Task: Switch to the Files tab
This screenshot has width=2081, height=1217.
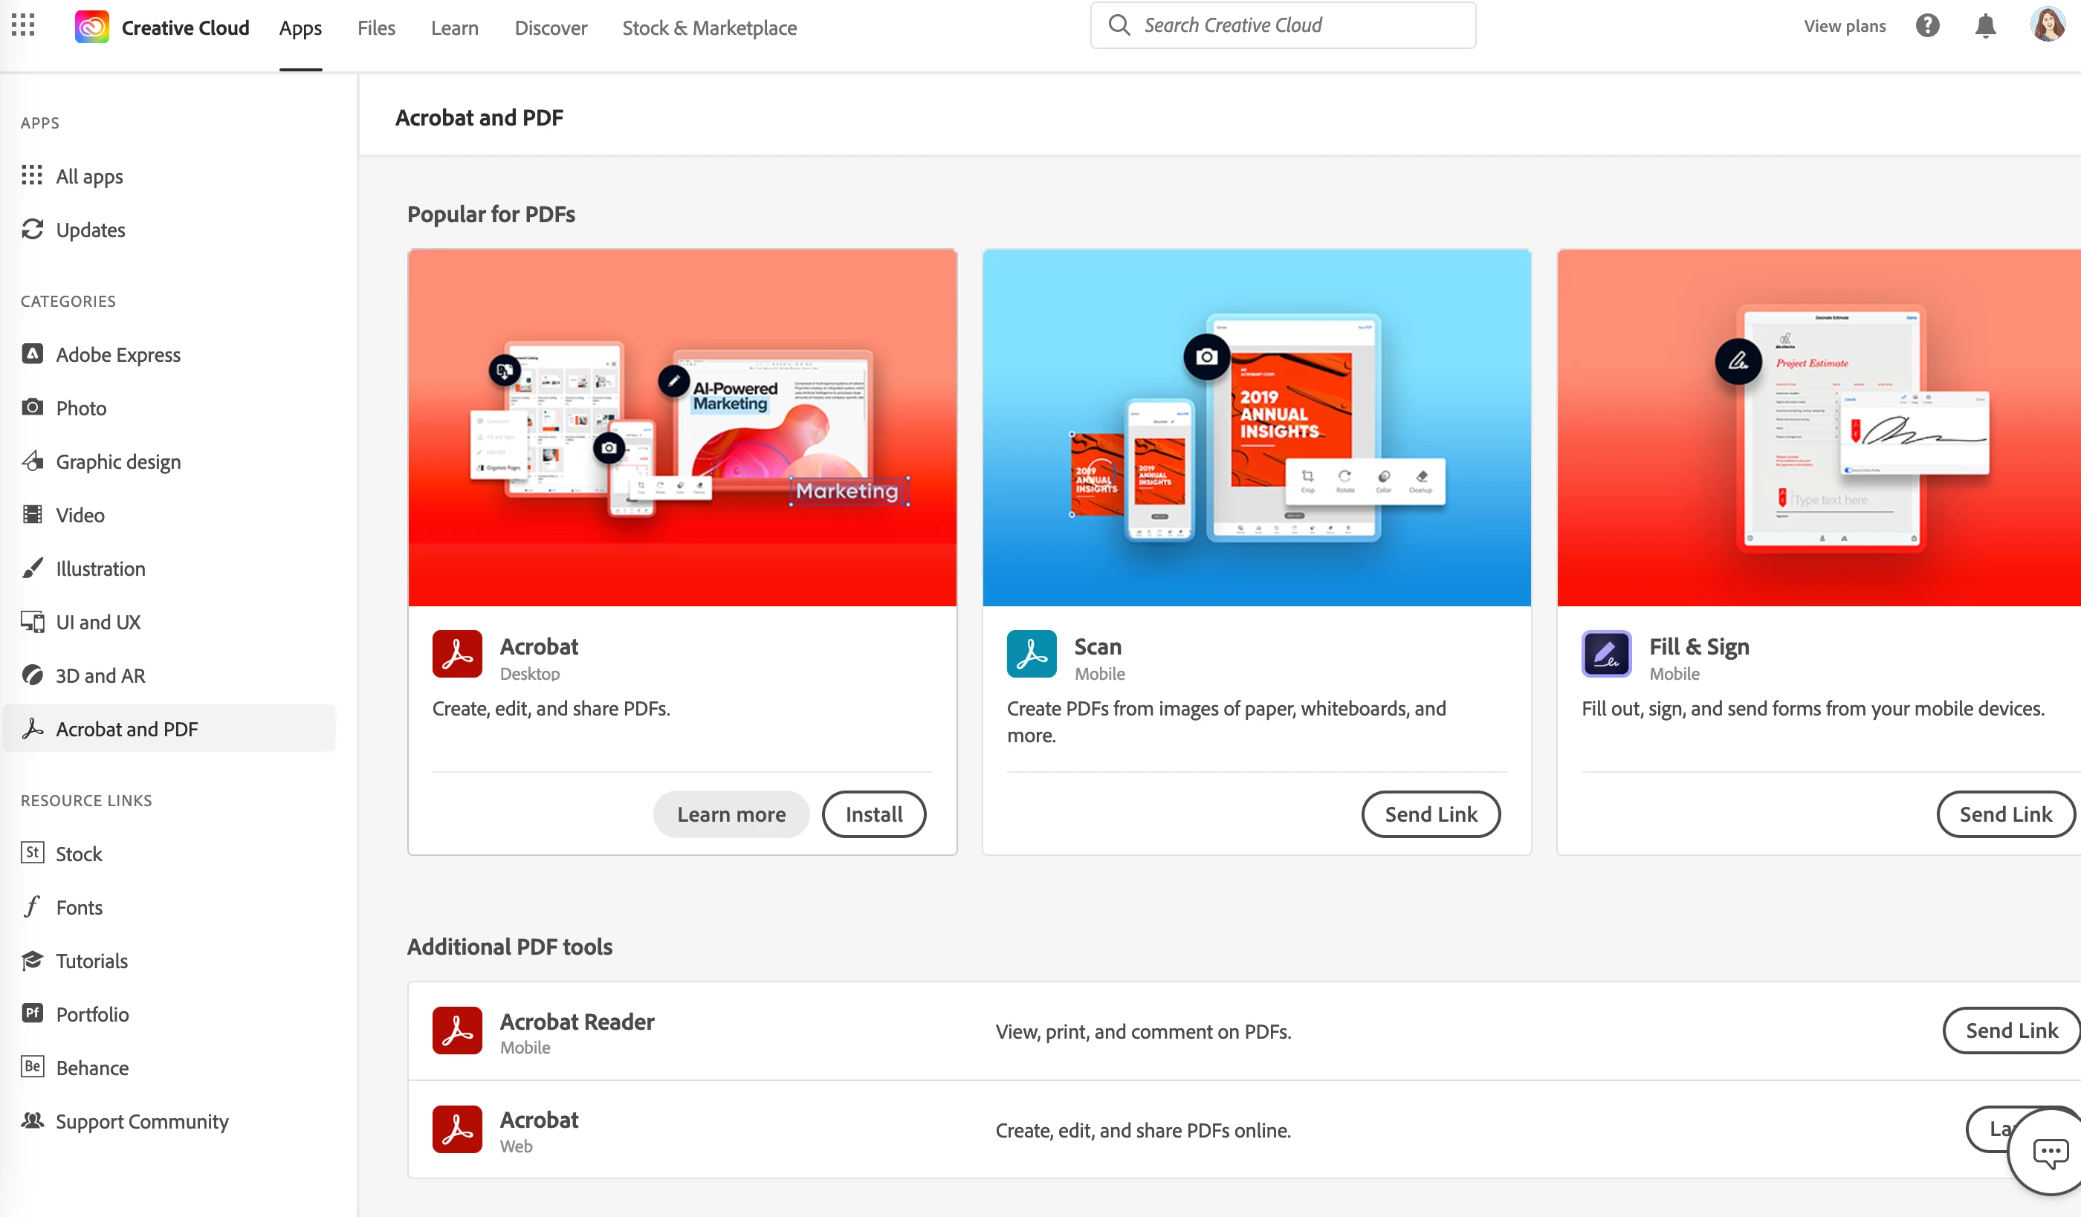Action: 376,27
